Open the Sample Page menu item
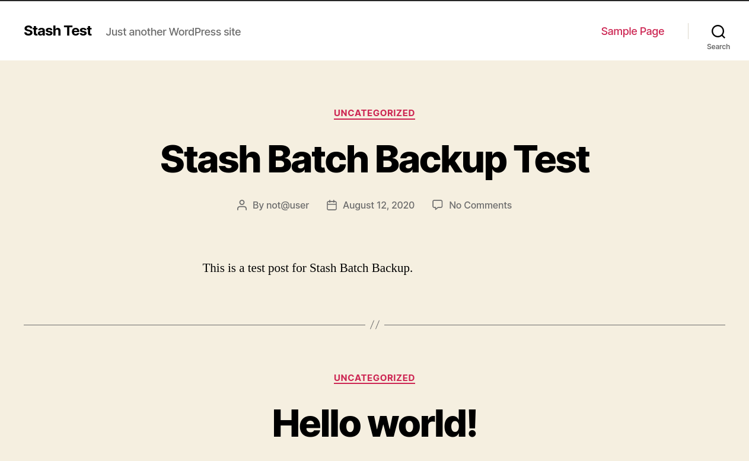The image size is (749, 461). click(632, 31)
